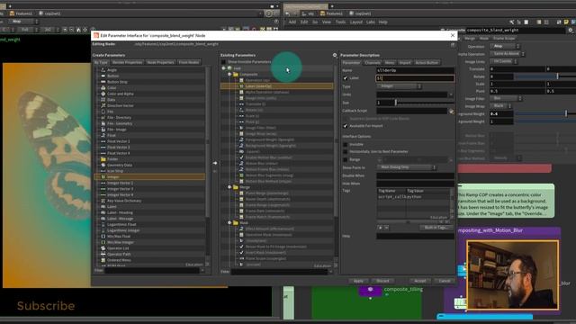Select the Direction Vector type

tap(120, 105)
